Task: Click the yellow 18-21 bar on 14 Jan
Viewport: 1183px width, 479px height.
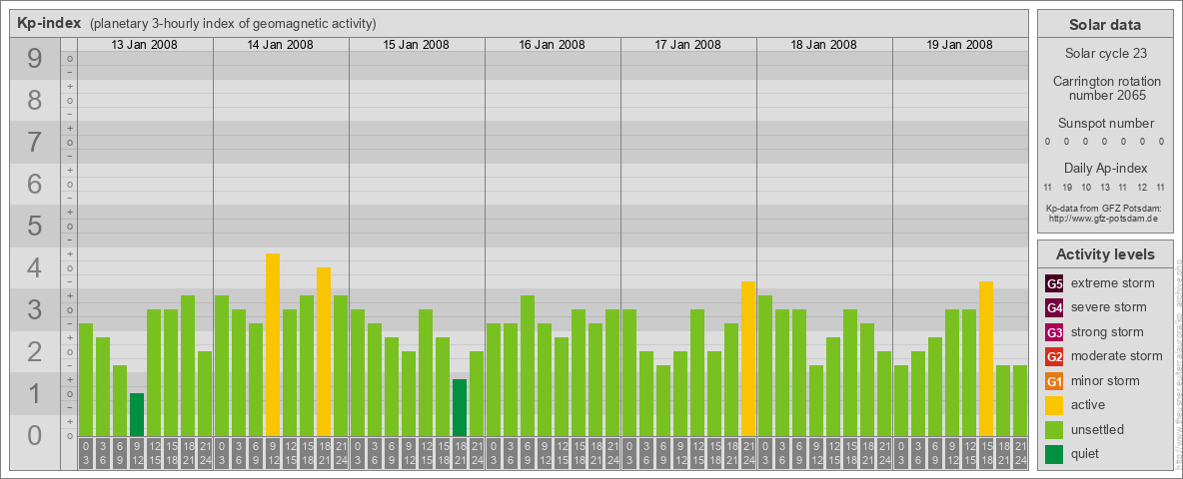Action: (324, 351)
